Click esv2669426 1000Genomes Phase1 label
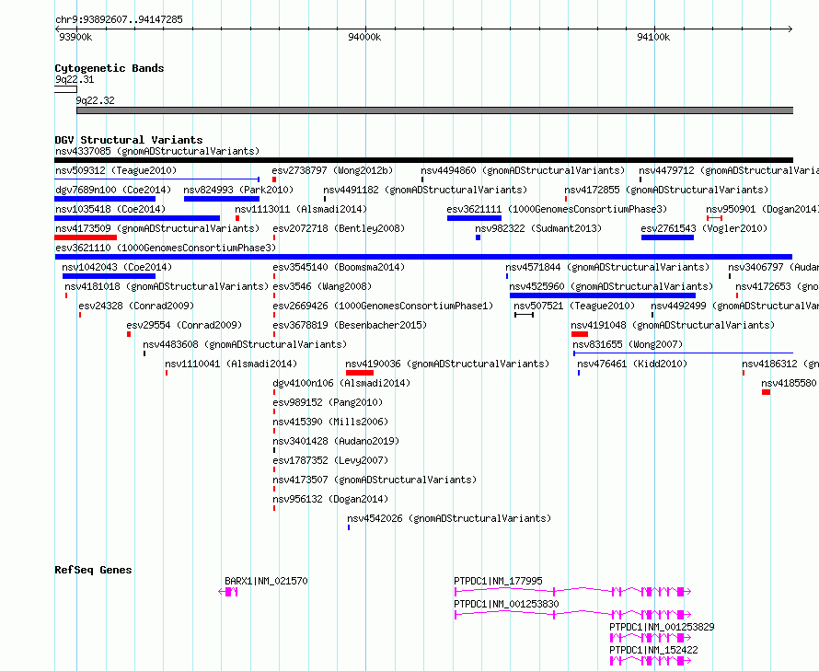This screenshot has height=671, width=819. click(x=383, y=307)
